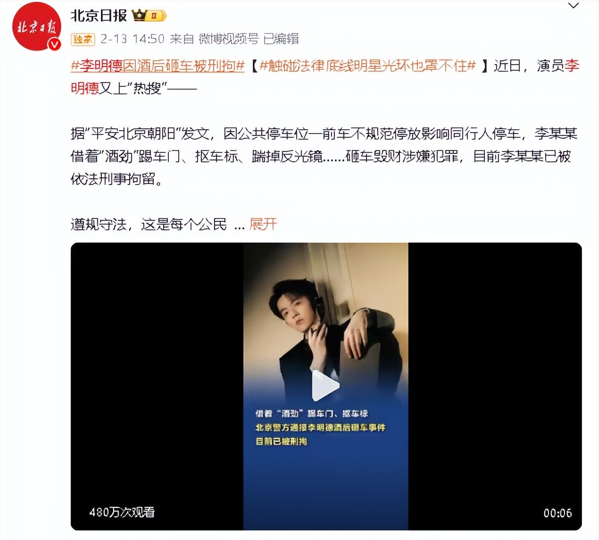
Task: Click the post body paragraph about 平安北京朝阳
Action: (324, 156)
